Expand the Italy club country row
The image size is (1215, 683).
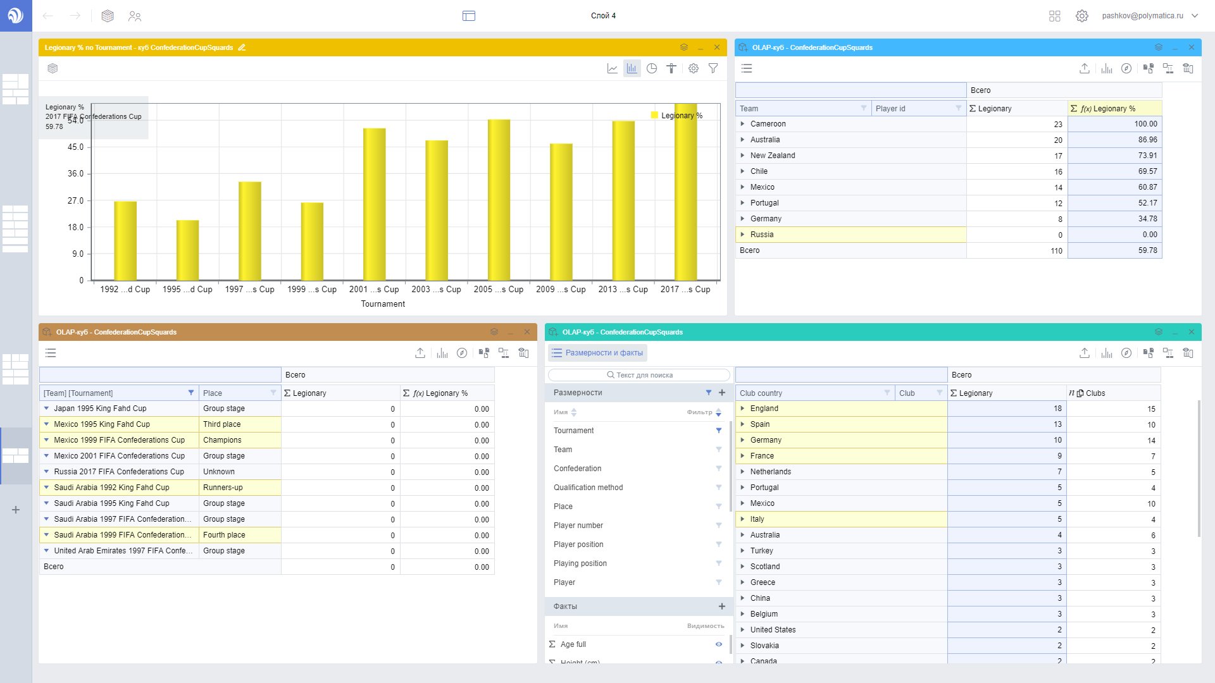[x=743, y=519]
